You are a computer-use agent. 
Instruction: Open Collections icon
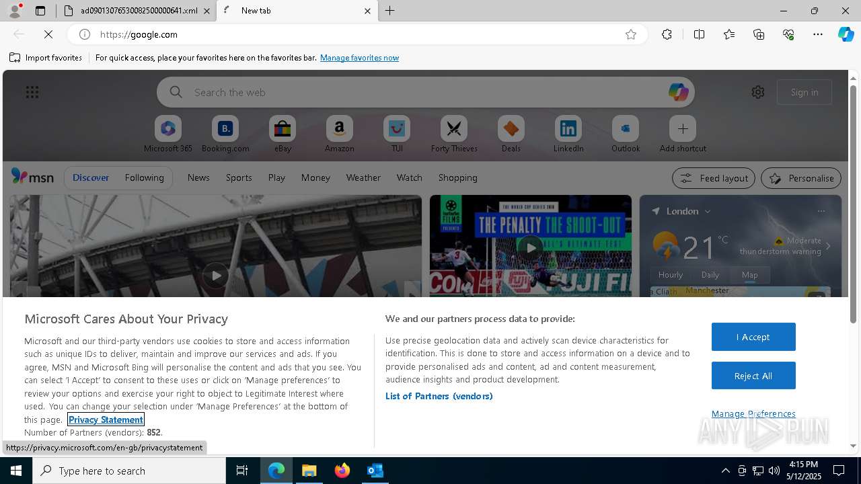759,34
